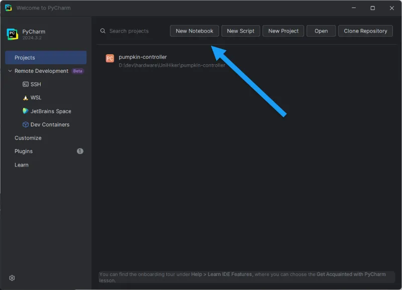This screenshot has width=402, height=290.
Task: Open the Customize tab
Action: [x=28, y=138]
